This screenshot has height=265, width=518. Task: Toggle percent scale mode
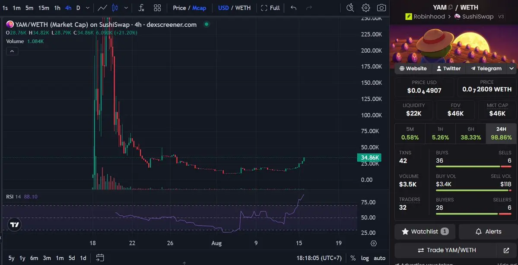point(353,258)
